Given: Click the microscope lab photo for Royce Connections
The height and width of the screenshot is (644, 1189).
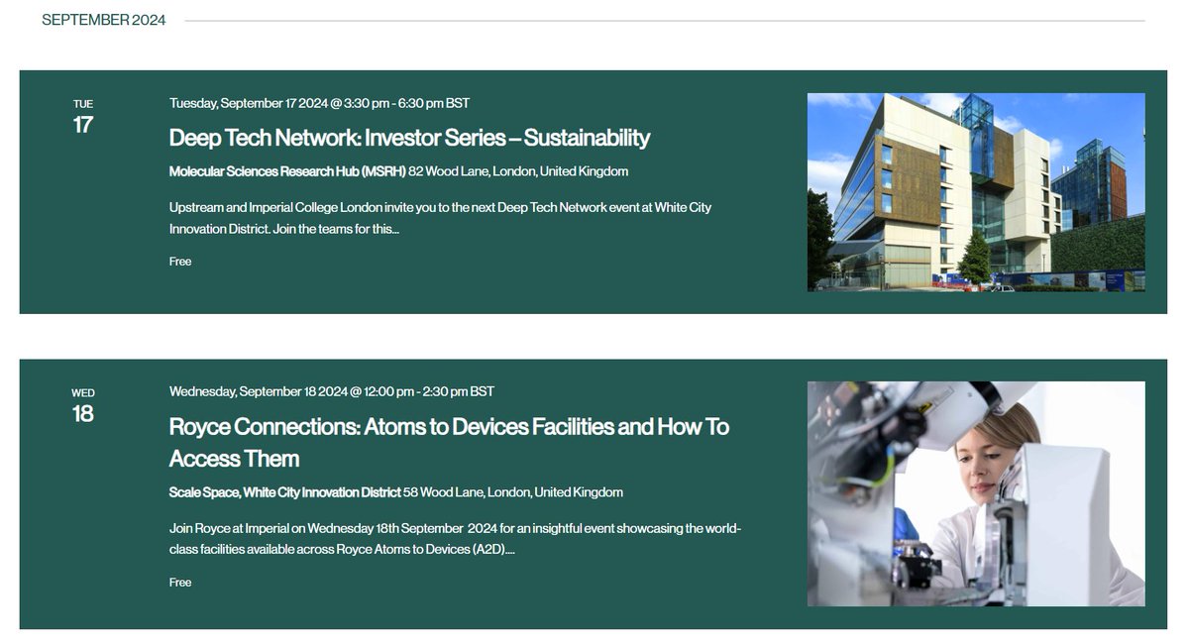Looking at the screenshot, I should coord(975,492).
